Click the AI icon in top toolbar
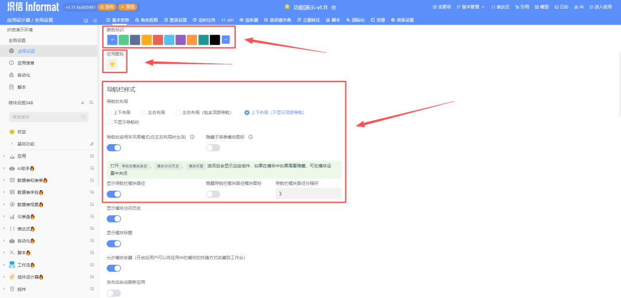621x298 pixels. (x=575, y=7)
